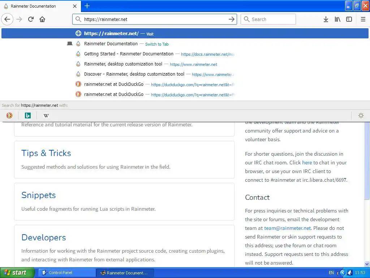
Task: Switch to Control Panel taskbar button
Action: (x=67, y=273)
